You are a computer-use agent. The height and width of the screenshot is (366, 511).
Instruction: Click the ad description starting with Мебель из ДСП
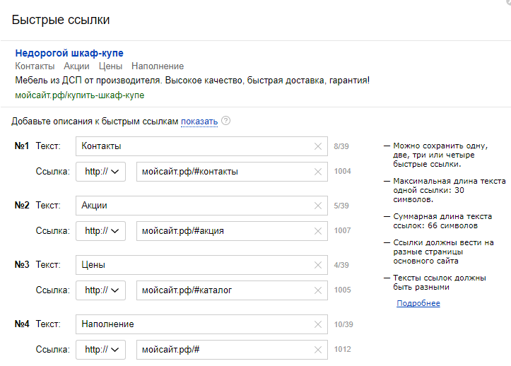(192, 80)
